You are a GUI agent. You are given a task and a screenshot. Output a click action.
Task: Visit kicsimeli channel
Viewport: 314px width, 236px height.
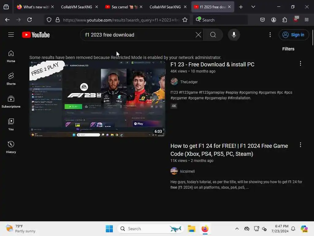(187, 171)
